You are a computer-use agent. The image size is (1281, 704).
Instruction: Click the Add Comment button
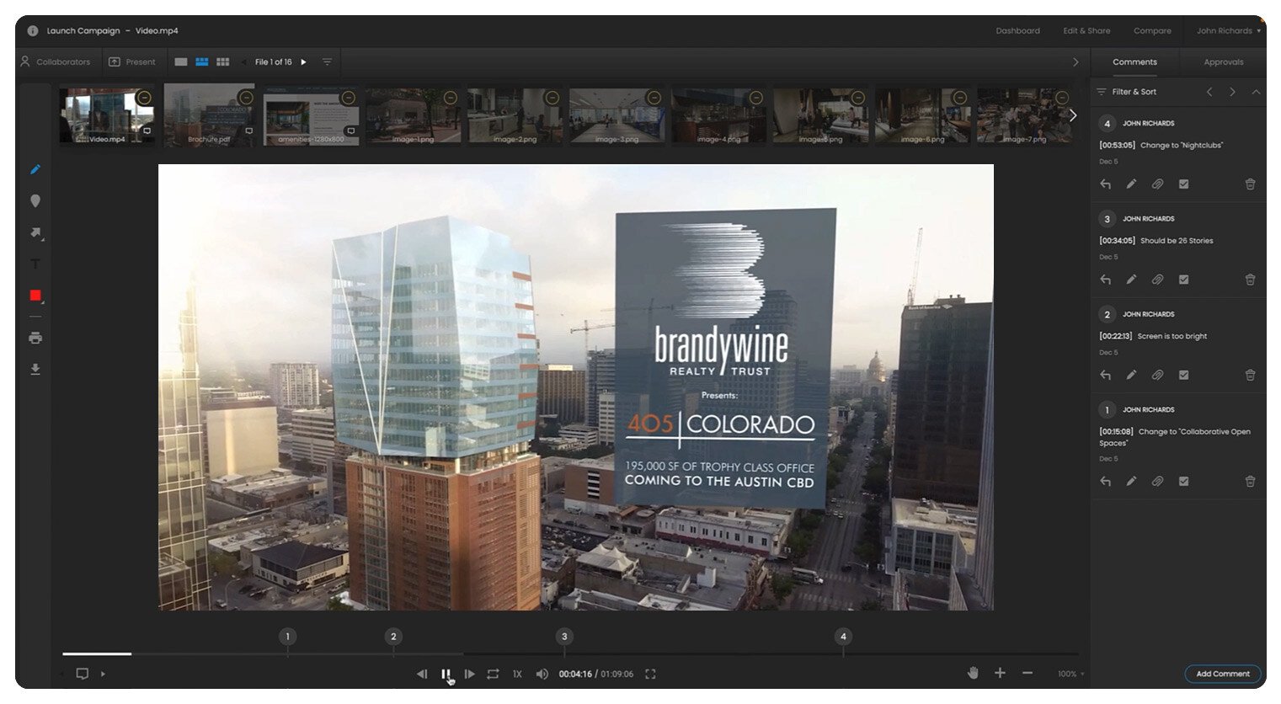(x=1222, y=674)
